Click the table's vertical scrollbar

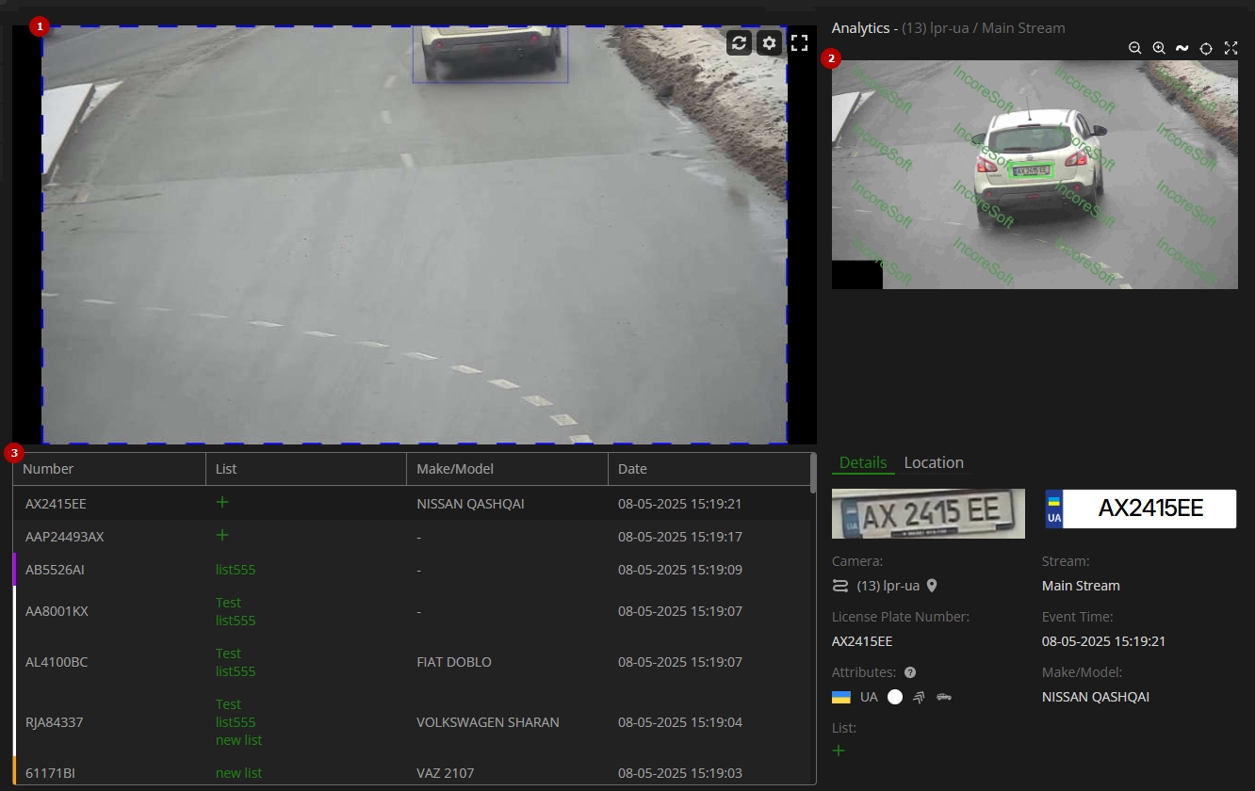click(x=813, y=474)
